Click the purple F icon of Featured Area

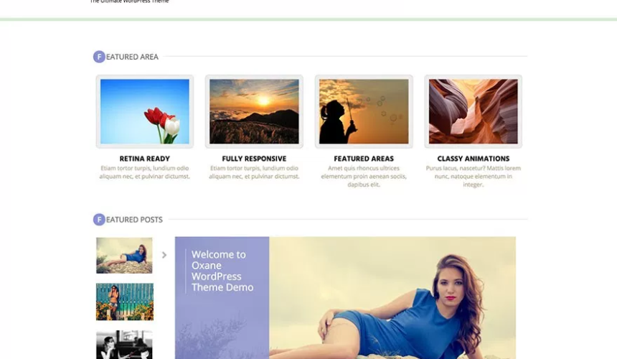[x=99, y=57]
